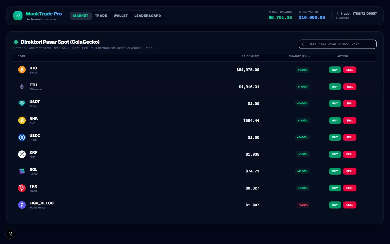This screenshot has height=244, width=390.
Task: Click the Figure Heloc coin icon
Action: pos(22,205)
